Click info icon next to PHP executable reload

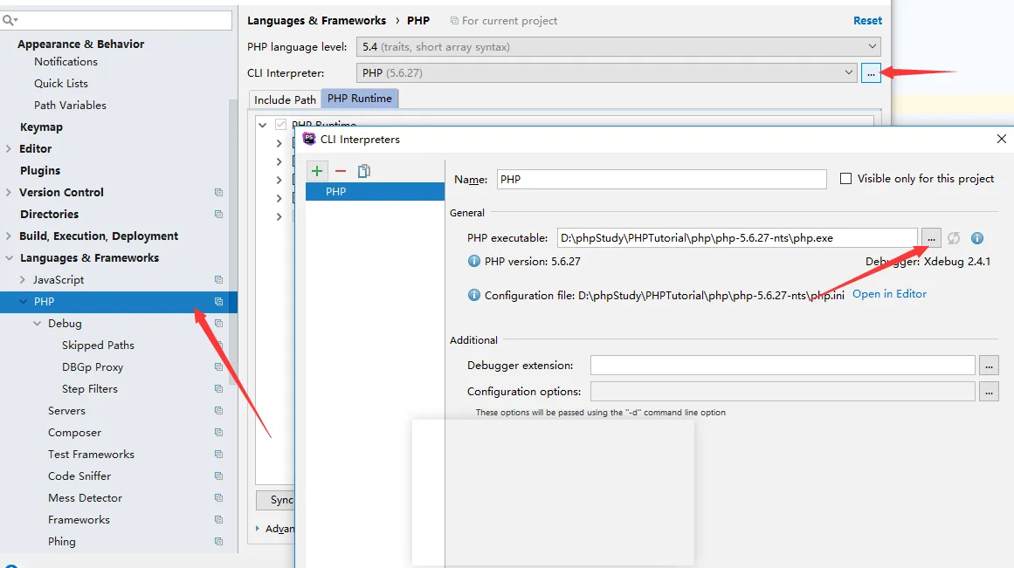tap(977, 238)
